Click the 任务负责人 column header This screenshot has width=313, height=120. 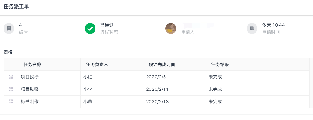coord(112,64)
